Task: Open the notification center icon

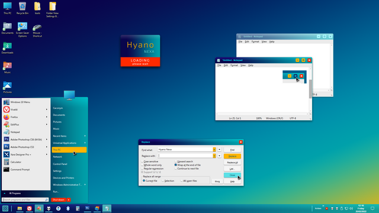Action: coord(372,208)
